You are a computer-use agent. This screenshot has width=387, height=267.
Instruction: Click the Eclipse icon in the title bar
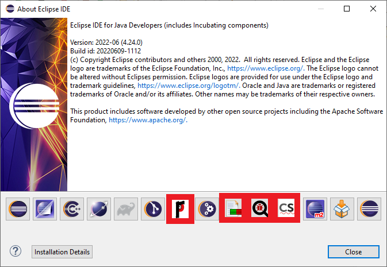(x=10, y=9)
